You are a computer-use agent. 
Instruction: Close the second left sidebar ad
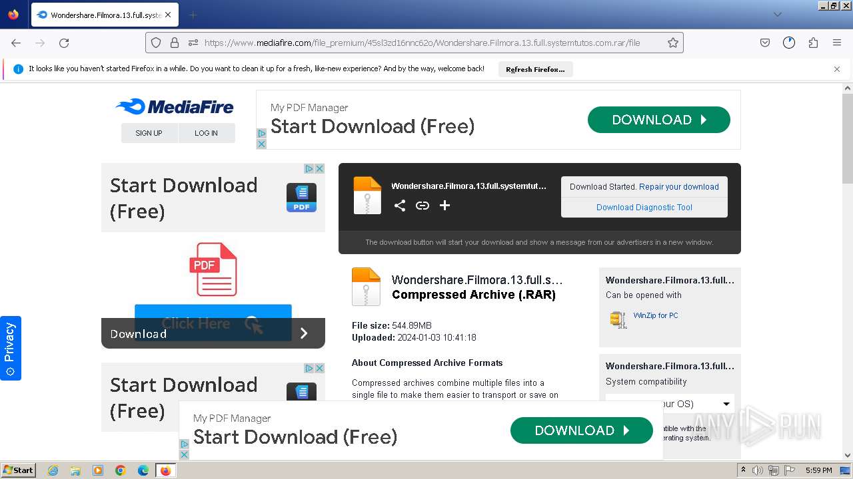(319, 368)
